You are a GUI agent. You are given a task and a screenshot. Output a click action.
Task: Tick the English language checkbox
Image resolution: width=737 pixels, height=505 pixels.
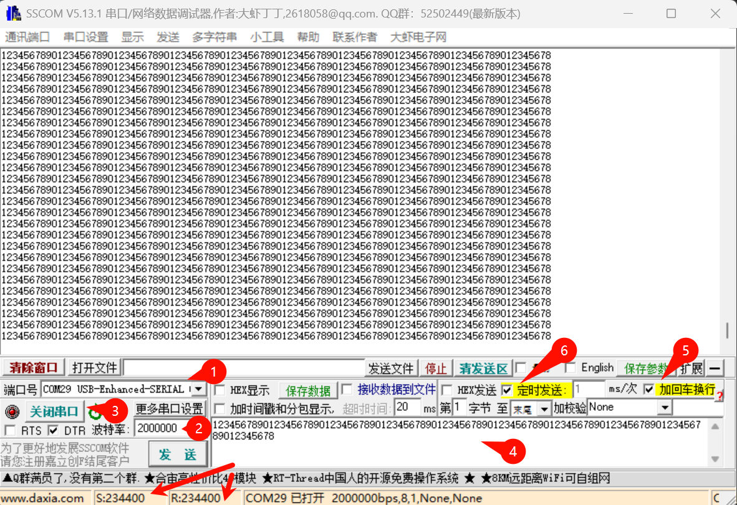(x=571, y=368)
